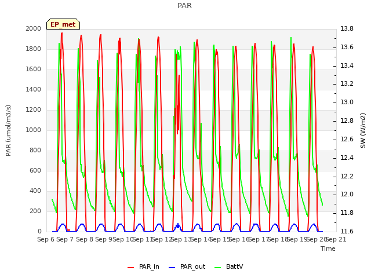Click the Sep 6 tick label
This screenshot has width=371, height=278.
point(46,239)
